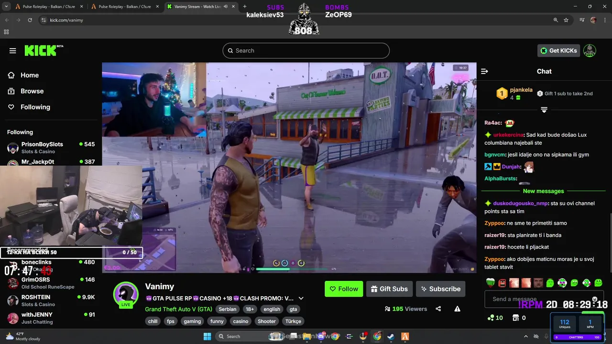The image size is (612, 344).
Task: Expand the leaderboard under pjankela
Action: point(544,110)
